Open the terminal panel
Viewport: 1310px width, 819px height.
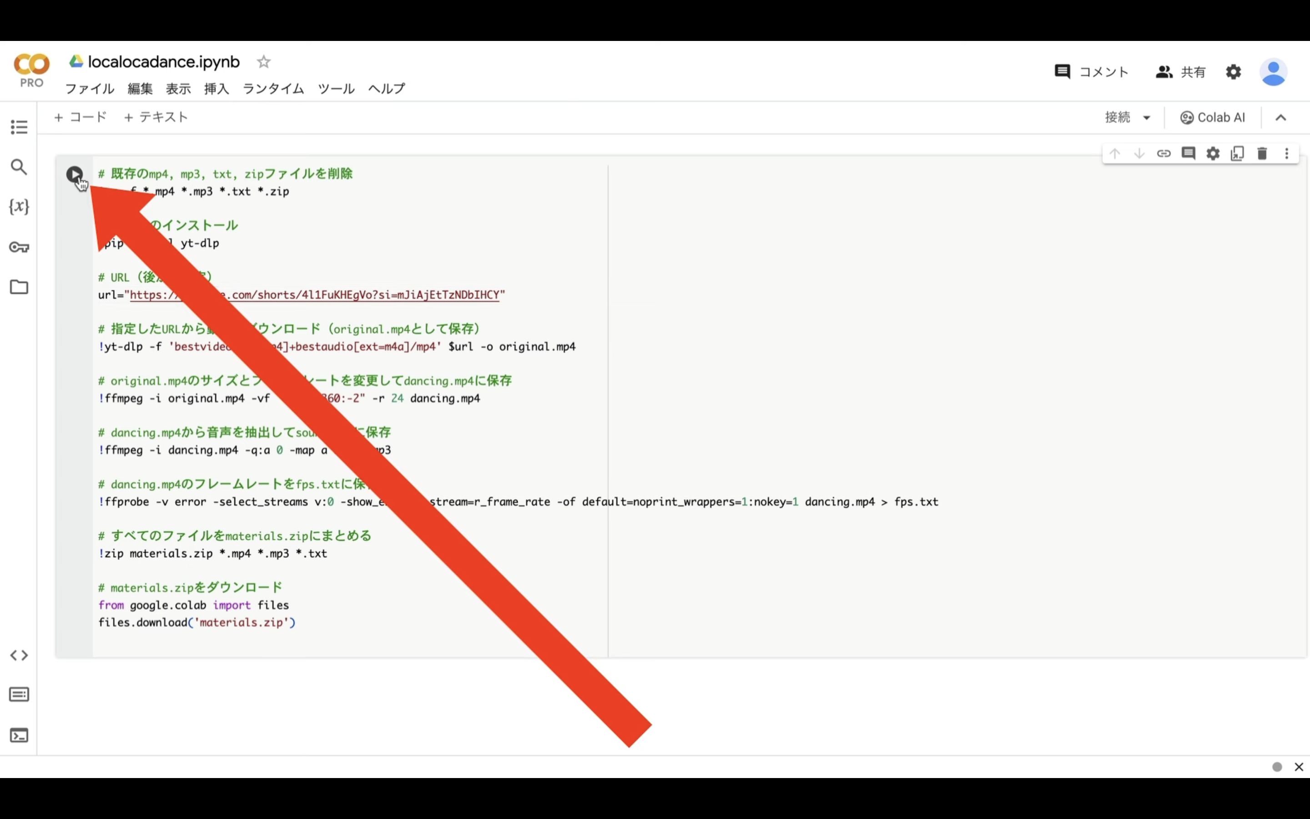19,735
